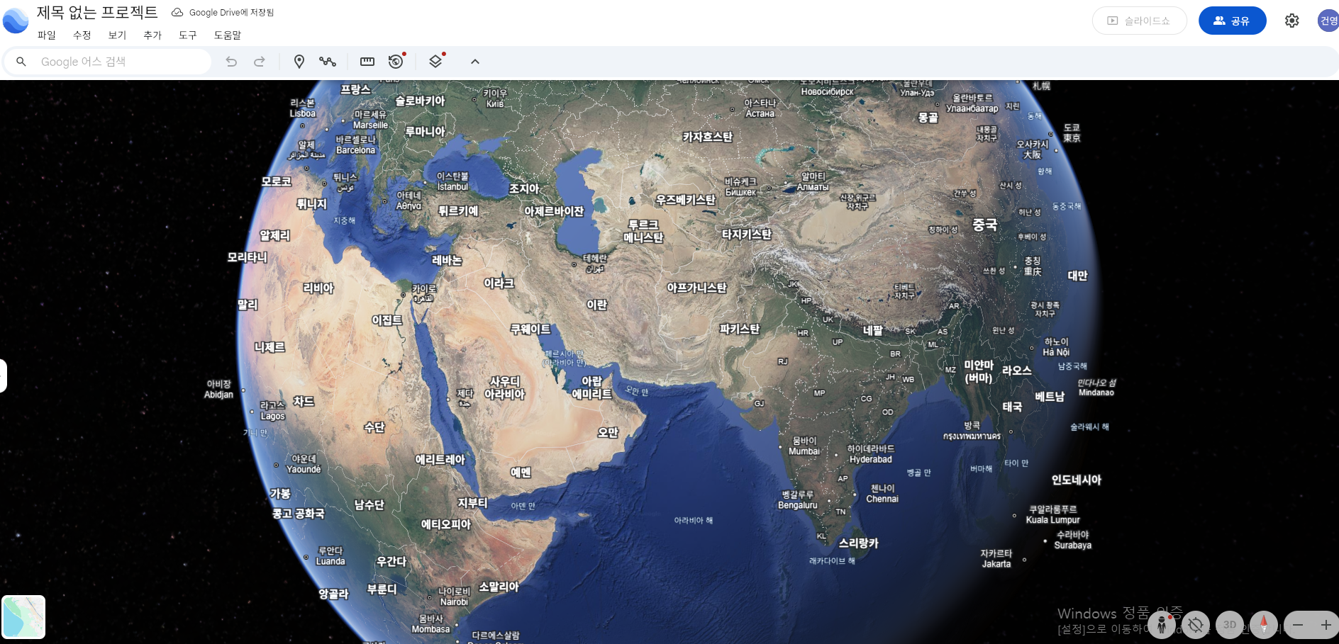Open the 보기 menu
This screenshot has height=644, width=1339.
tap(118, 35)
